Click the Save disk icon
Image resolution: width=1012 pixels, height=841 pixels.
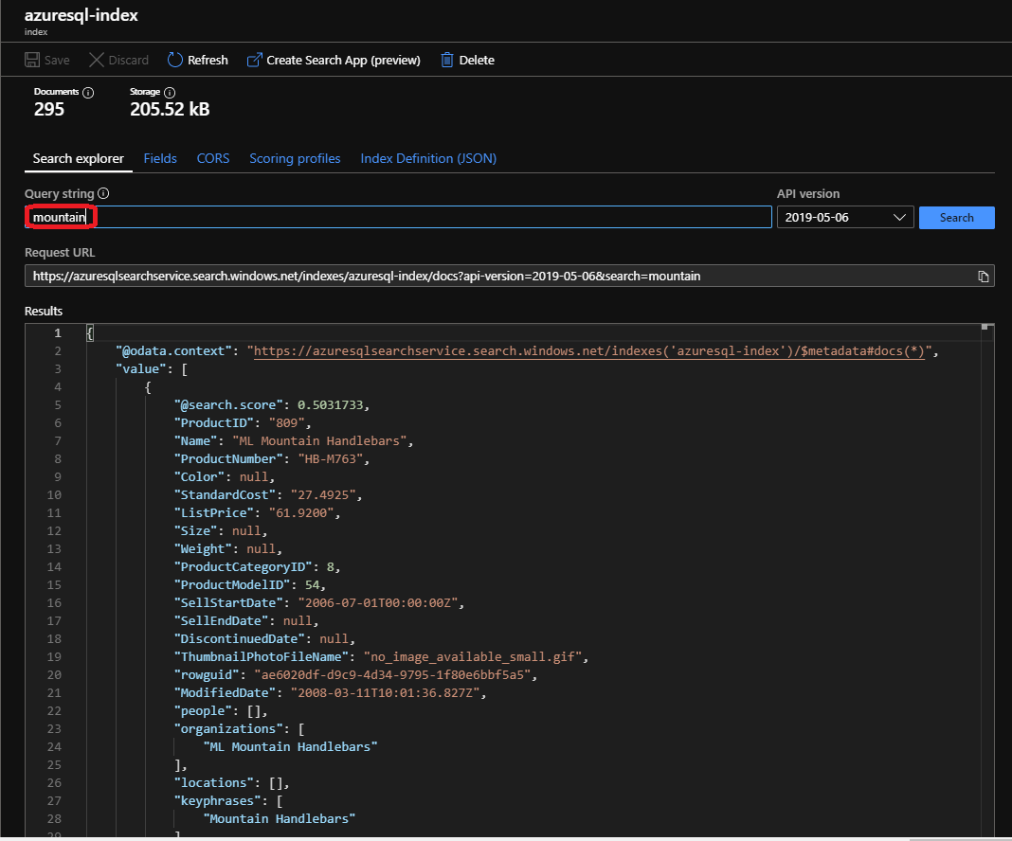pyautogui.click(x=31, y=60)
